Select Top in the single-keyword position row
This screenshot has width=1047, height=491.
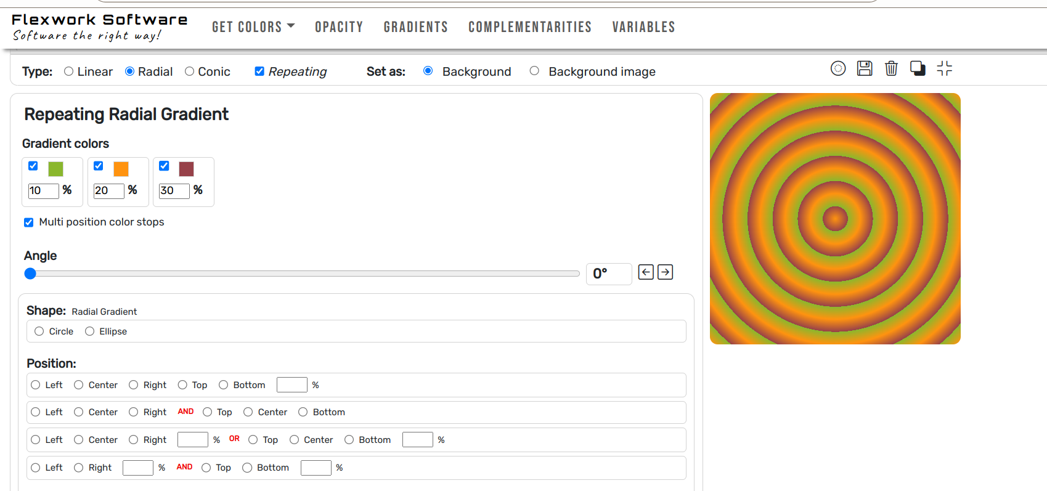tap(182, 385)
